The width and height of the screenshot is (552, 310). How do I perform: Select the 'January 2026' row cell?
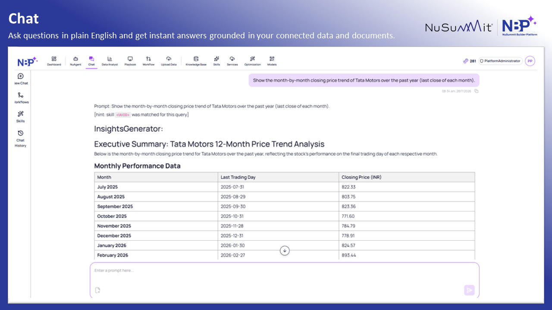point(156,245)
